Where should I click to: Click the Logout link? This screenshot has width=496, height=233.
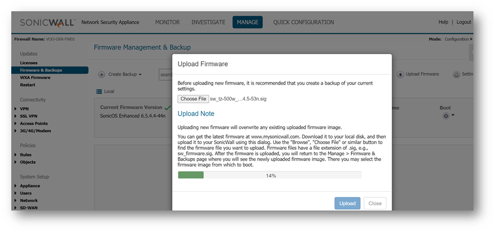point(464,22)
